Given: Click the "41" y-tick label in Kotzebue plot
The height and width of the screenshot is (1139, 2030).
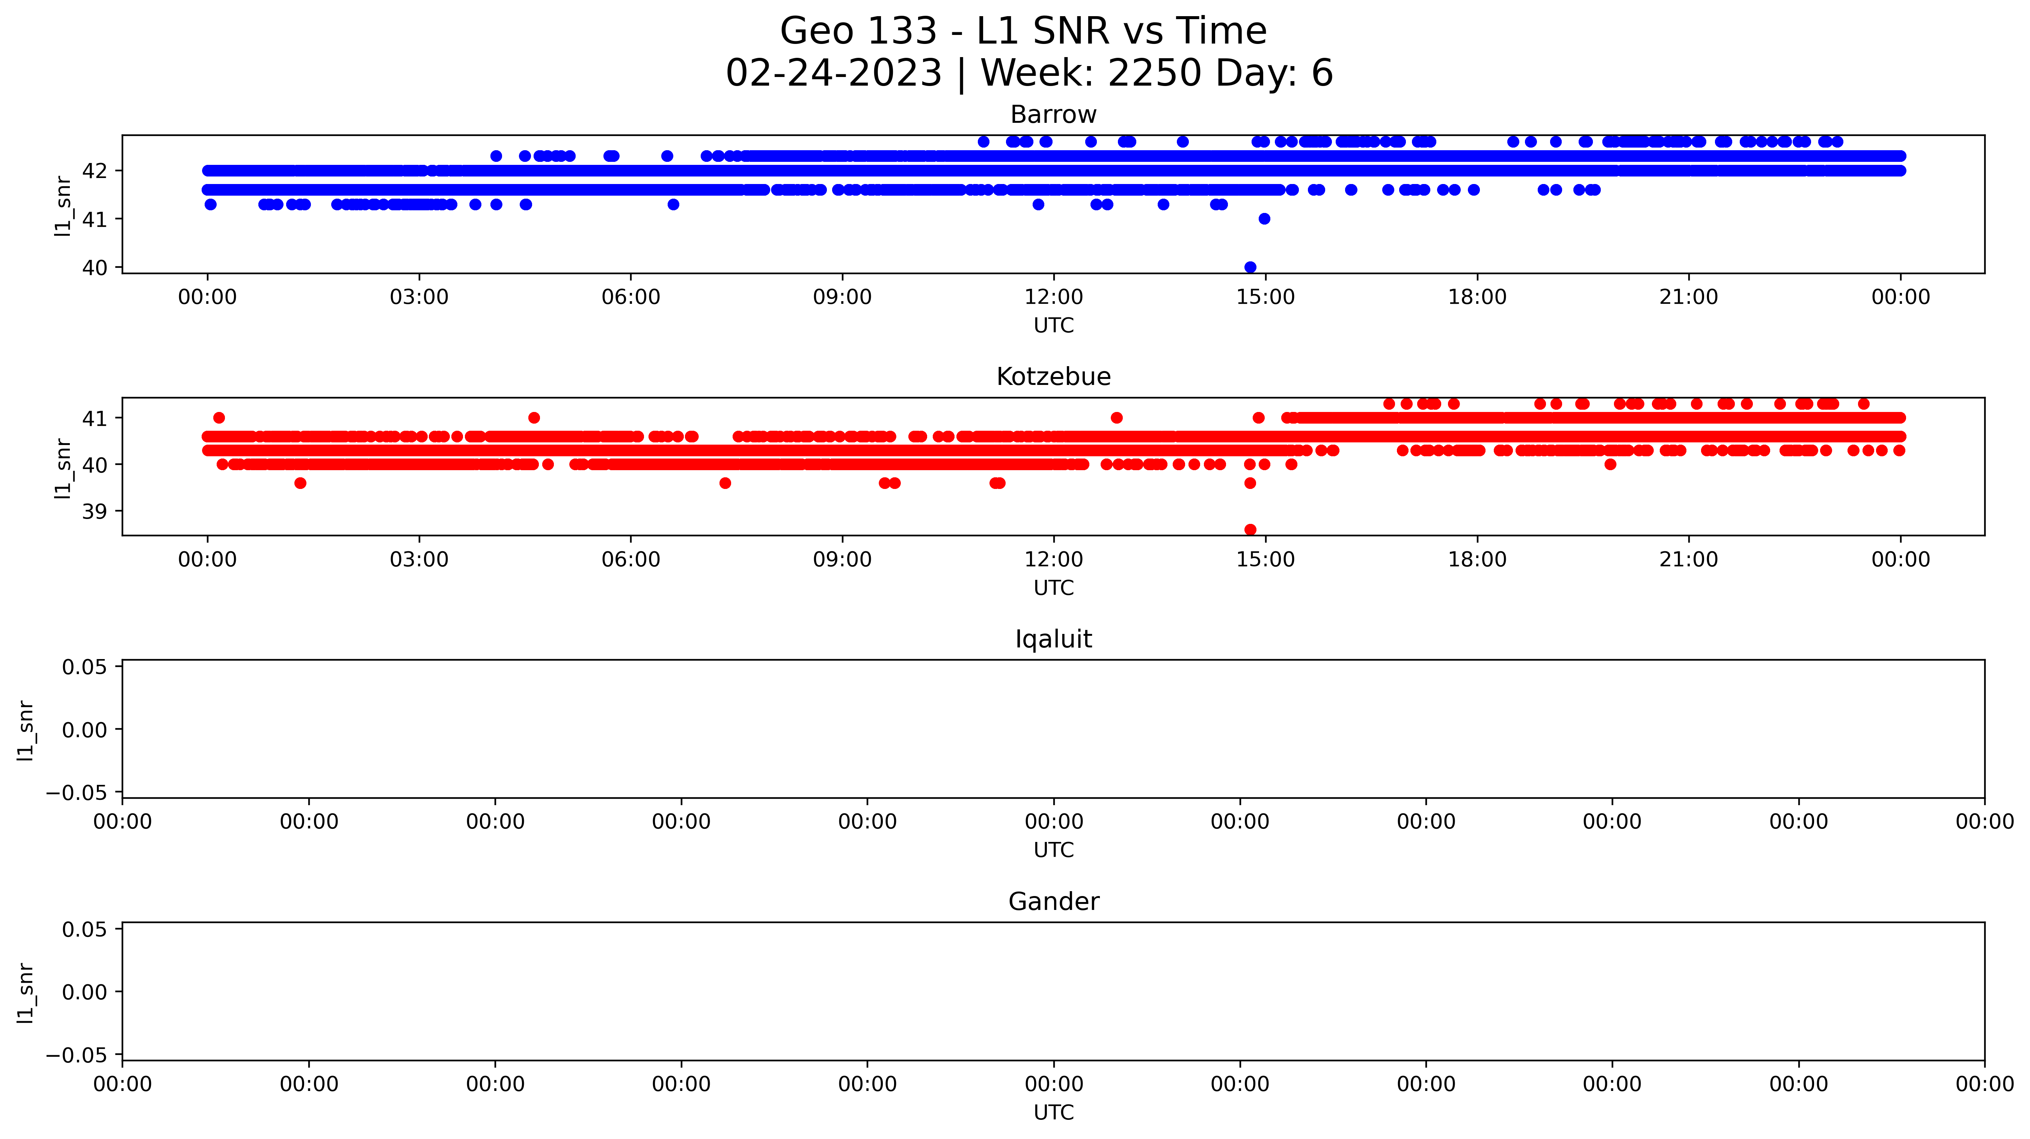Looking at the screenshot, I should (95, 419).
